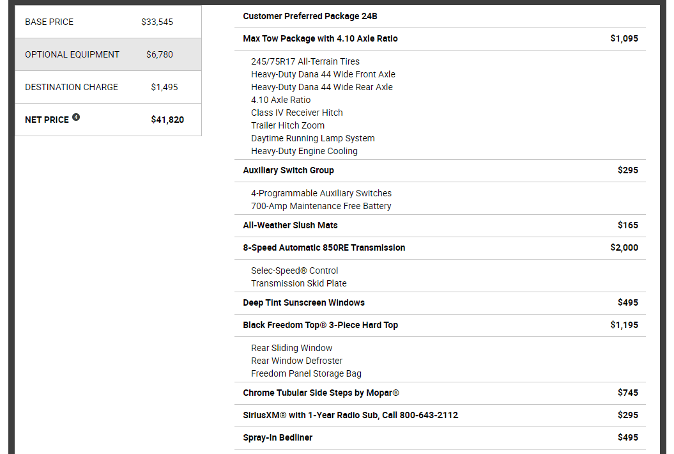
Task: Click the $6,780 optional equipment value
Action: [160, 54]
